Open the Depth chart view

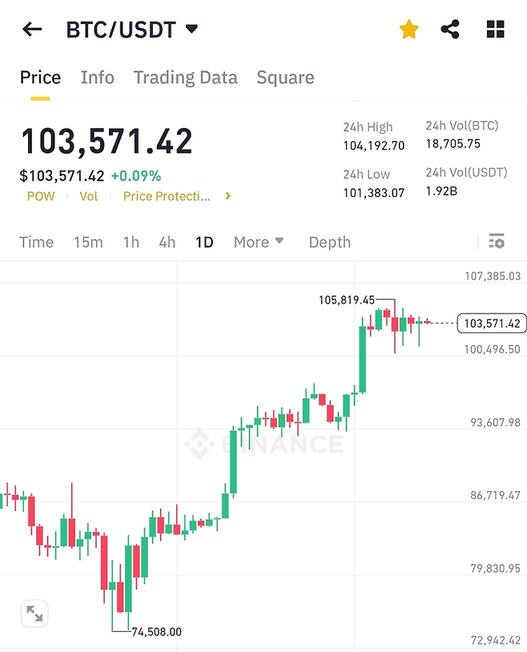[x=330, y=242]
